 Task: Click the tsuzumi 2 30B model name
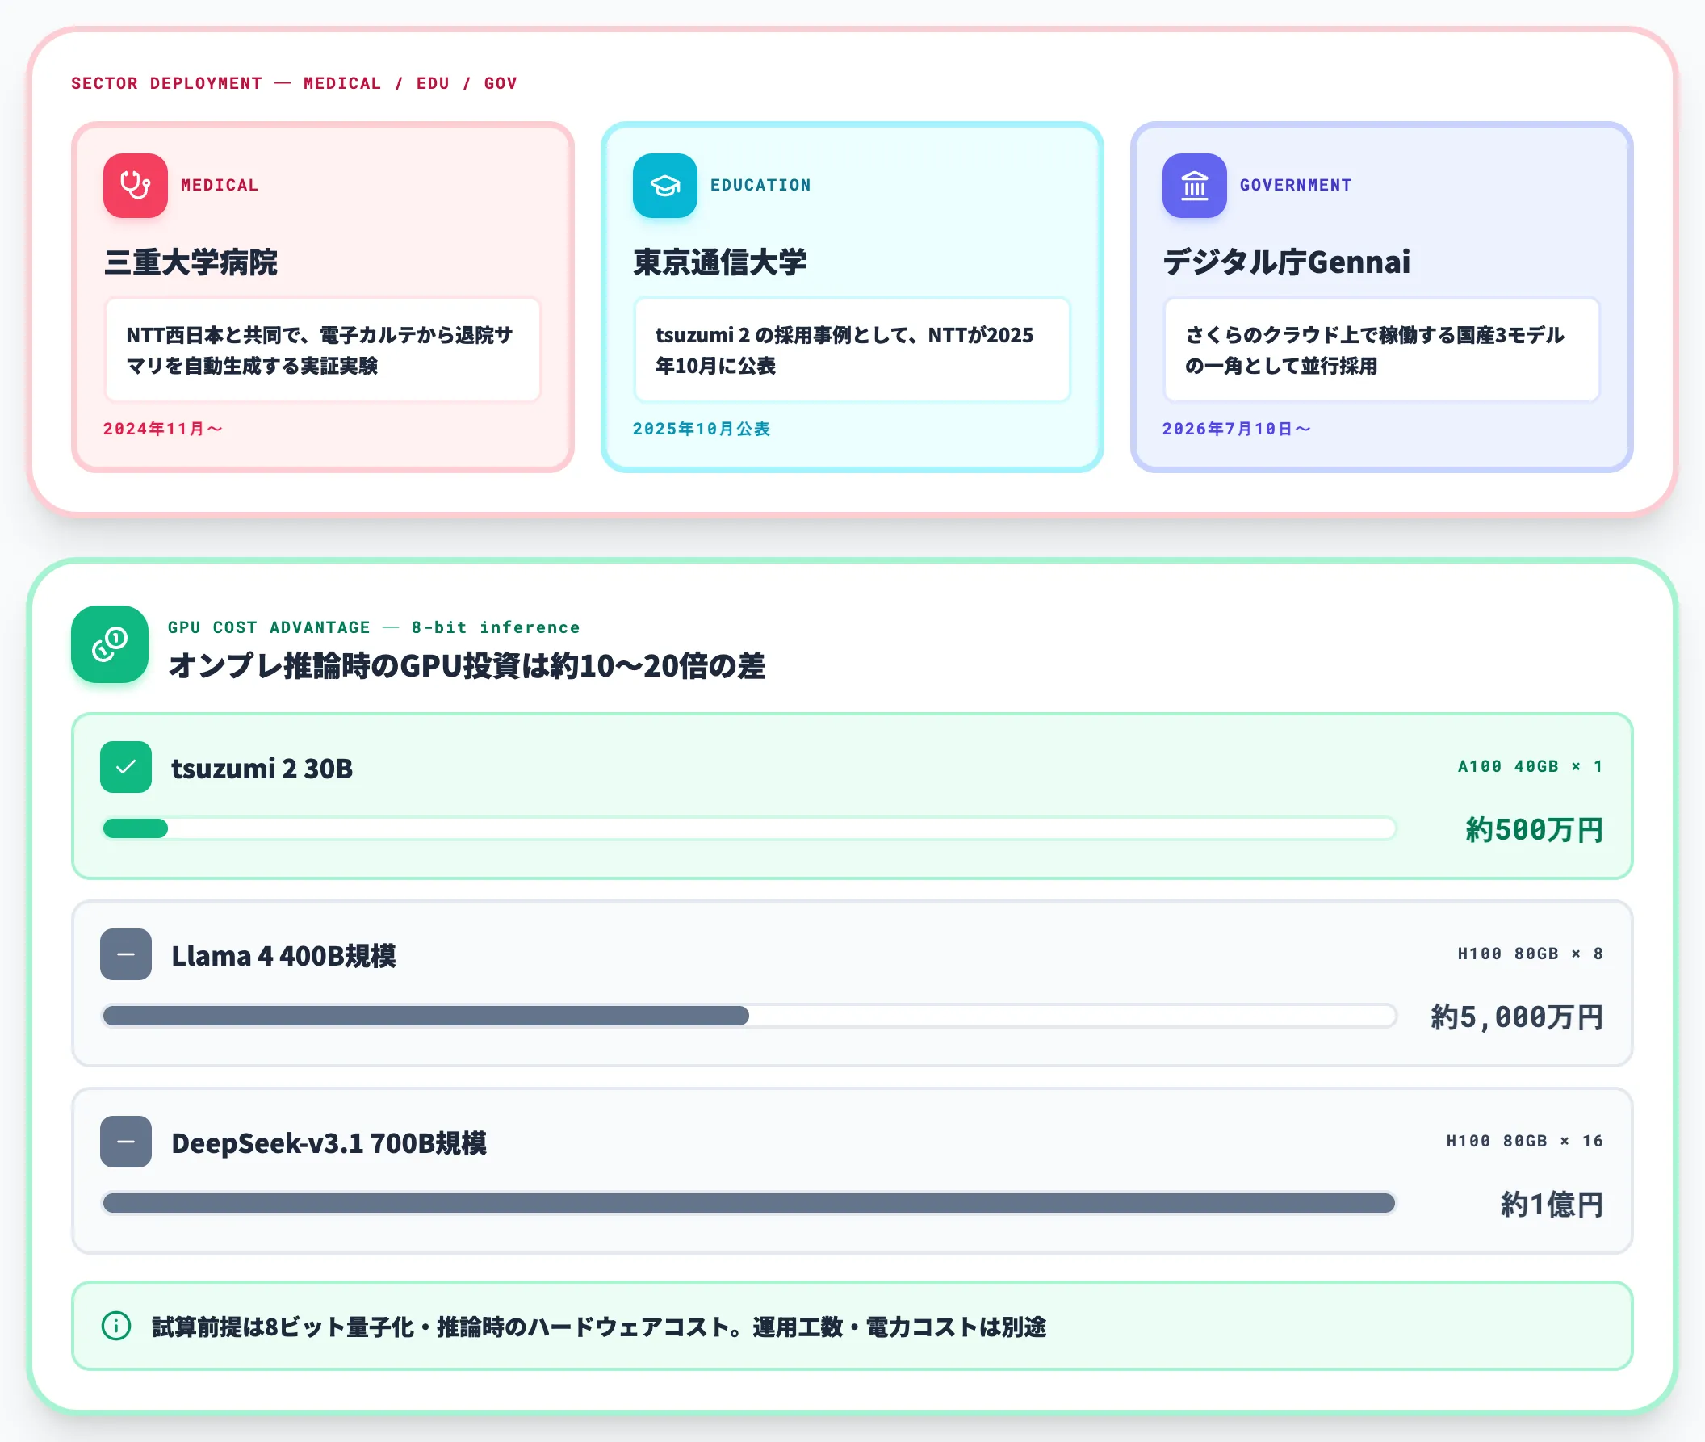[262, 769]
